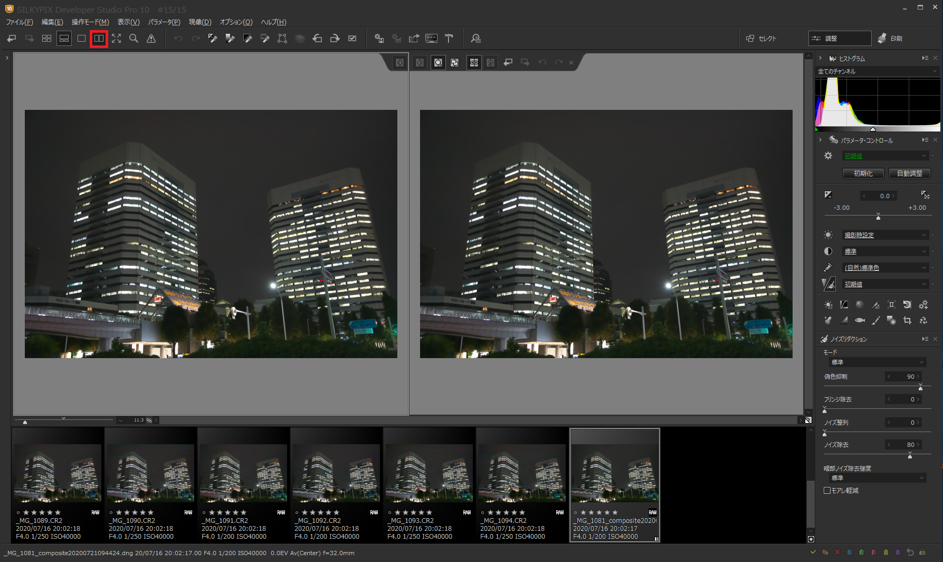The image size is (943, 562).
Task: Open 暗部ノイズ除去強度 dropdown
Action: point(878,478)
